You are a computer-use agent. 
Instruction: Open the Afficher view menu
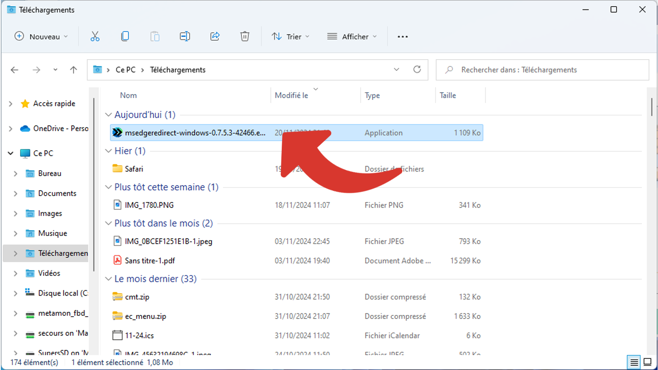(352, 37)
